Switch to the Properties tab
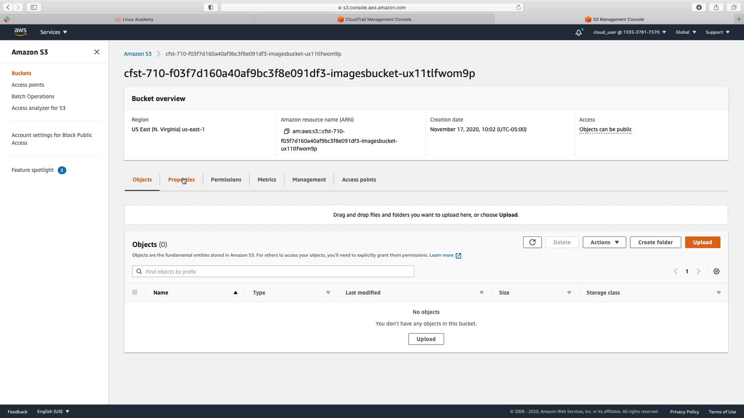This screenshot has width=744, height=418. pyautogui.click(x=181, y=180)
